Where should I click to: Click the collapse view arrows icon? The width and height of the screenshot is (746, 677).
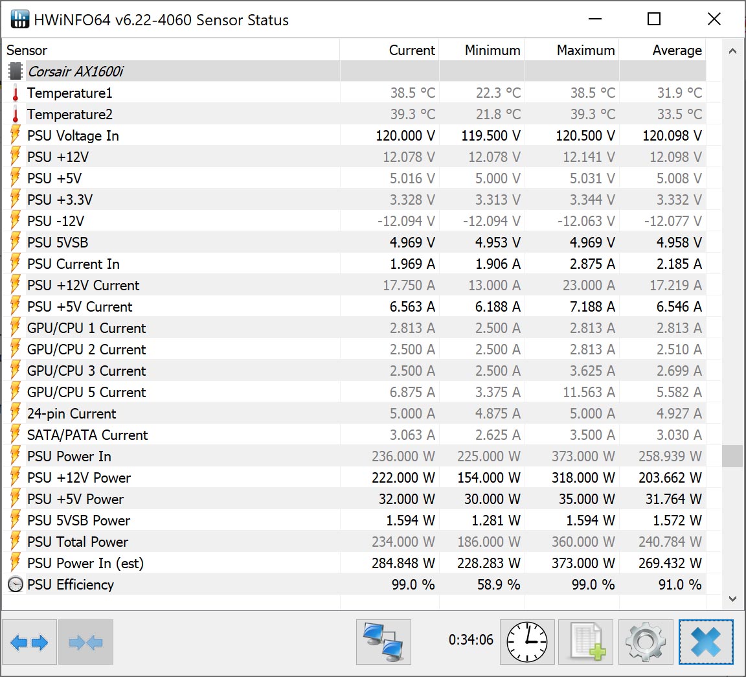pyautogui.click(x=85, y=642)
